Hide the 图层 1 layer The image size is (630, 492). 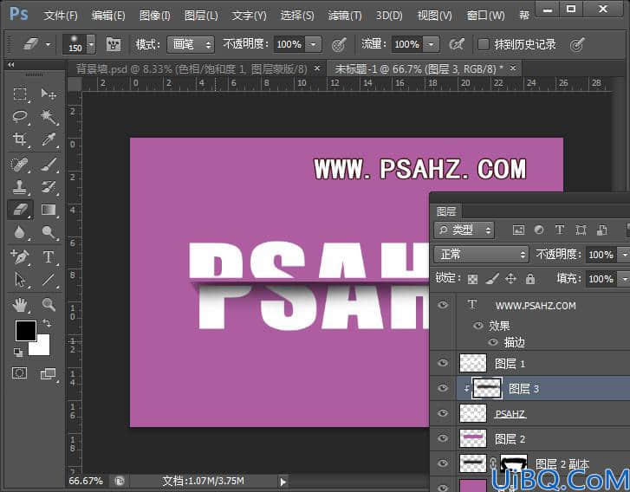(x=443, y=363)
